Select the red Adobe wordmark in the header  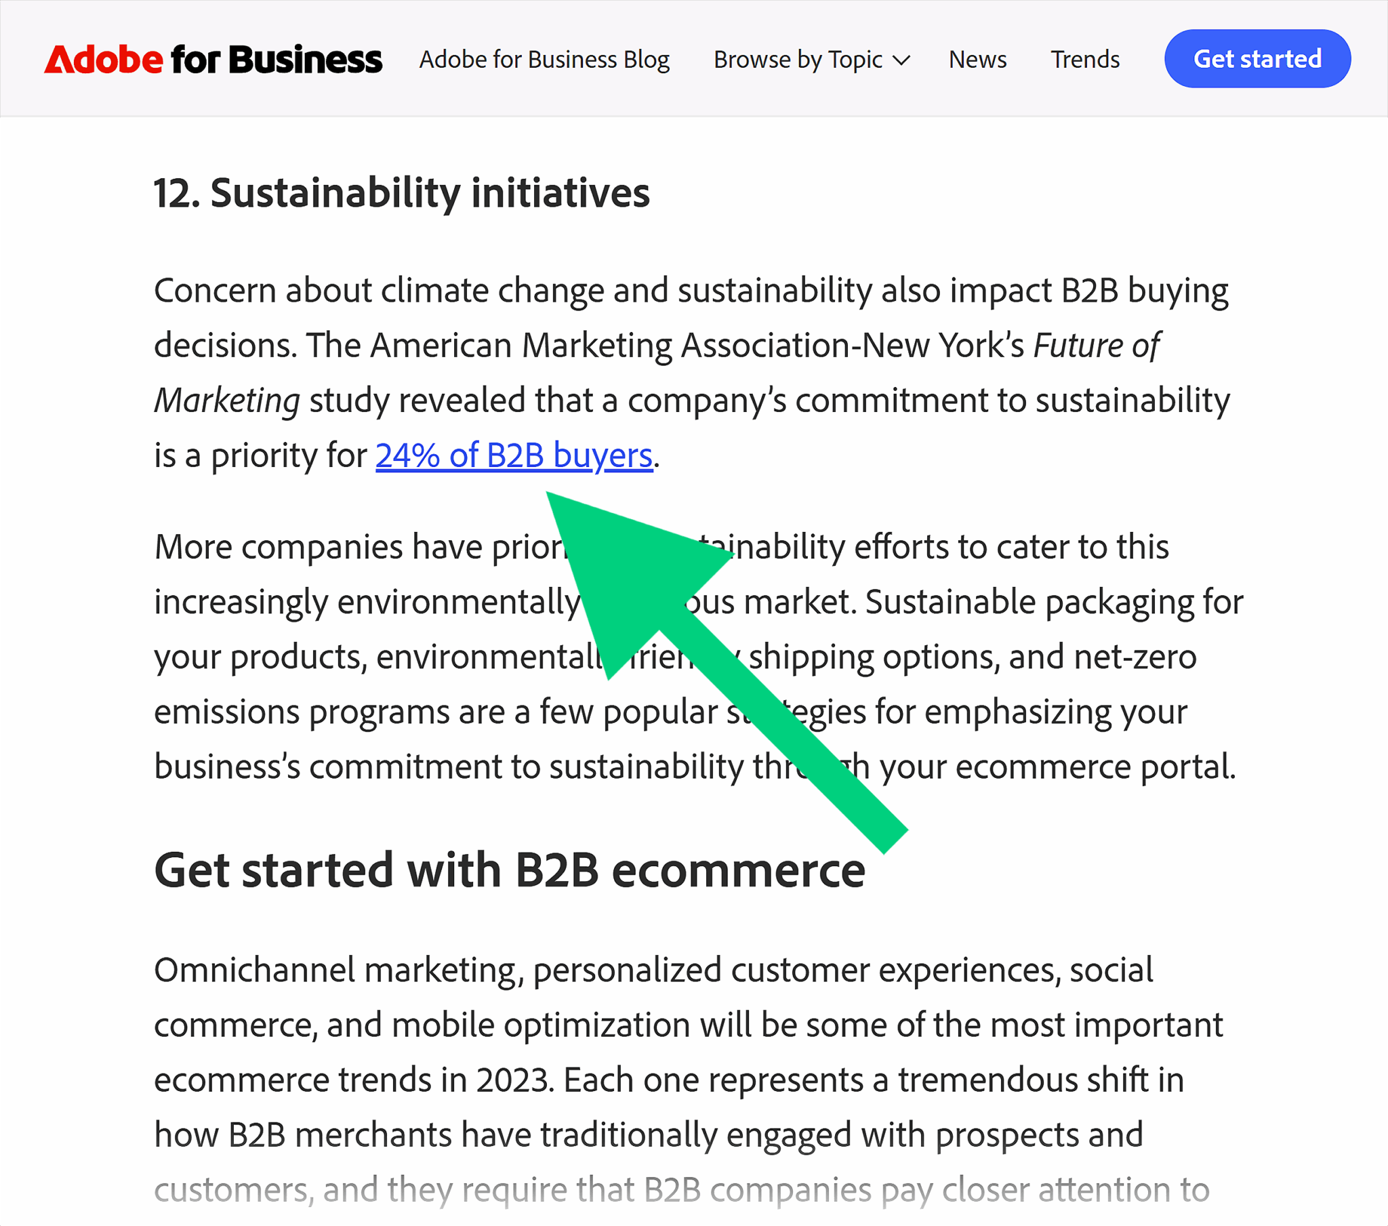103,59
